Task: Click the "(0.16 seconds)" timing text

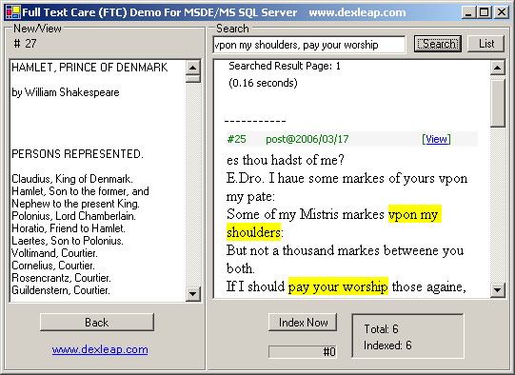Action: pyautogui.click(x=263, y=83)
